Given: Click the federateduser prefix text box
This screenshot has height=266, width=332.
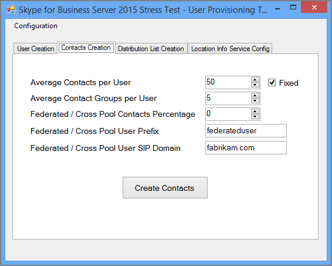Looking at the screenshot, I should point(246,131).
